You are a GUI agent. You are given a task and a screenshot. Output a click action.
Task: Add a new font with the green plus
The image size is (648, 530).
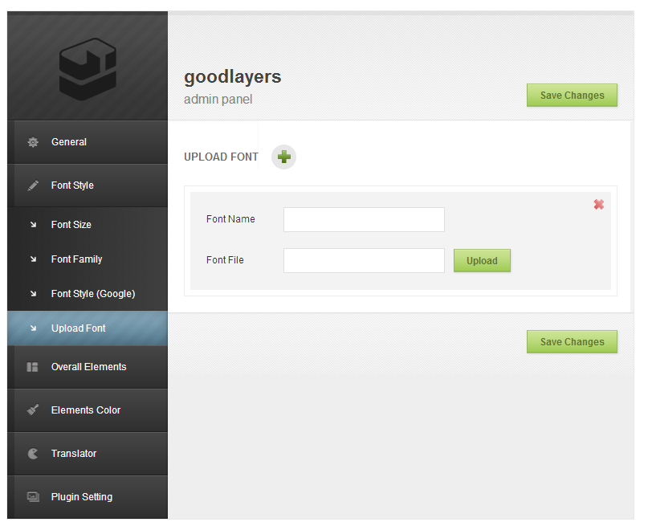[284, 157]
